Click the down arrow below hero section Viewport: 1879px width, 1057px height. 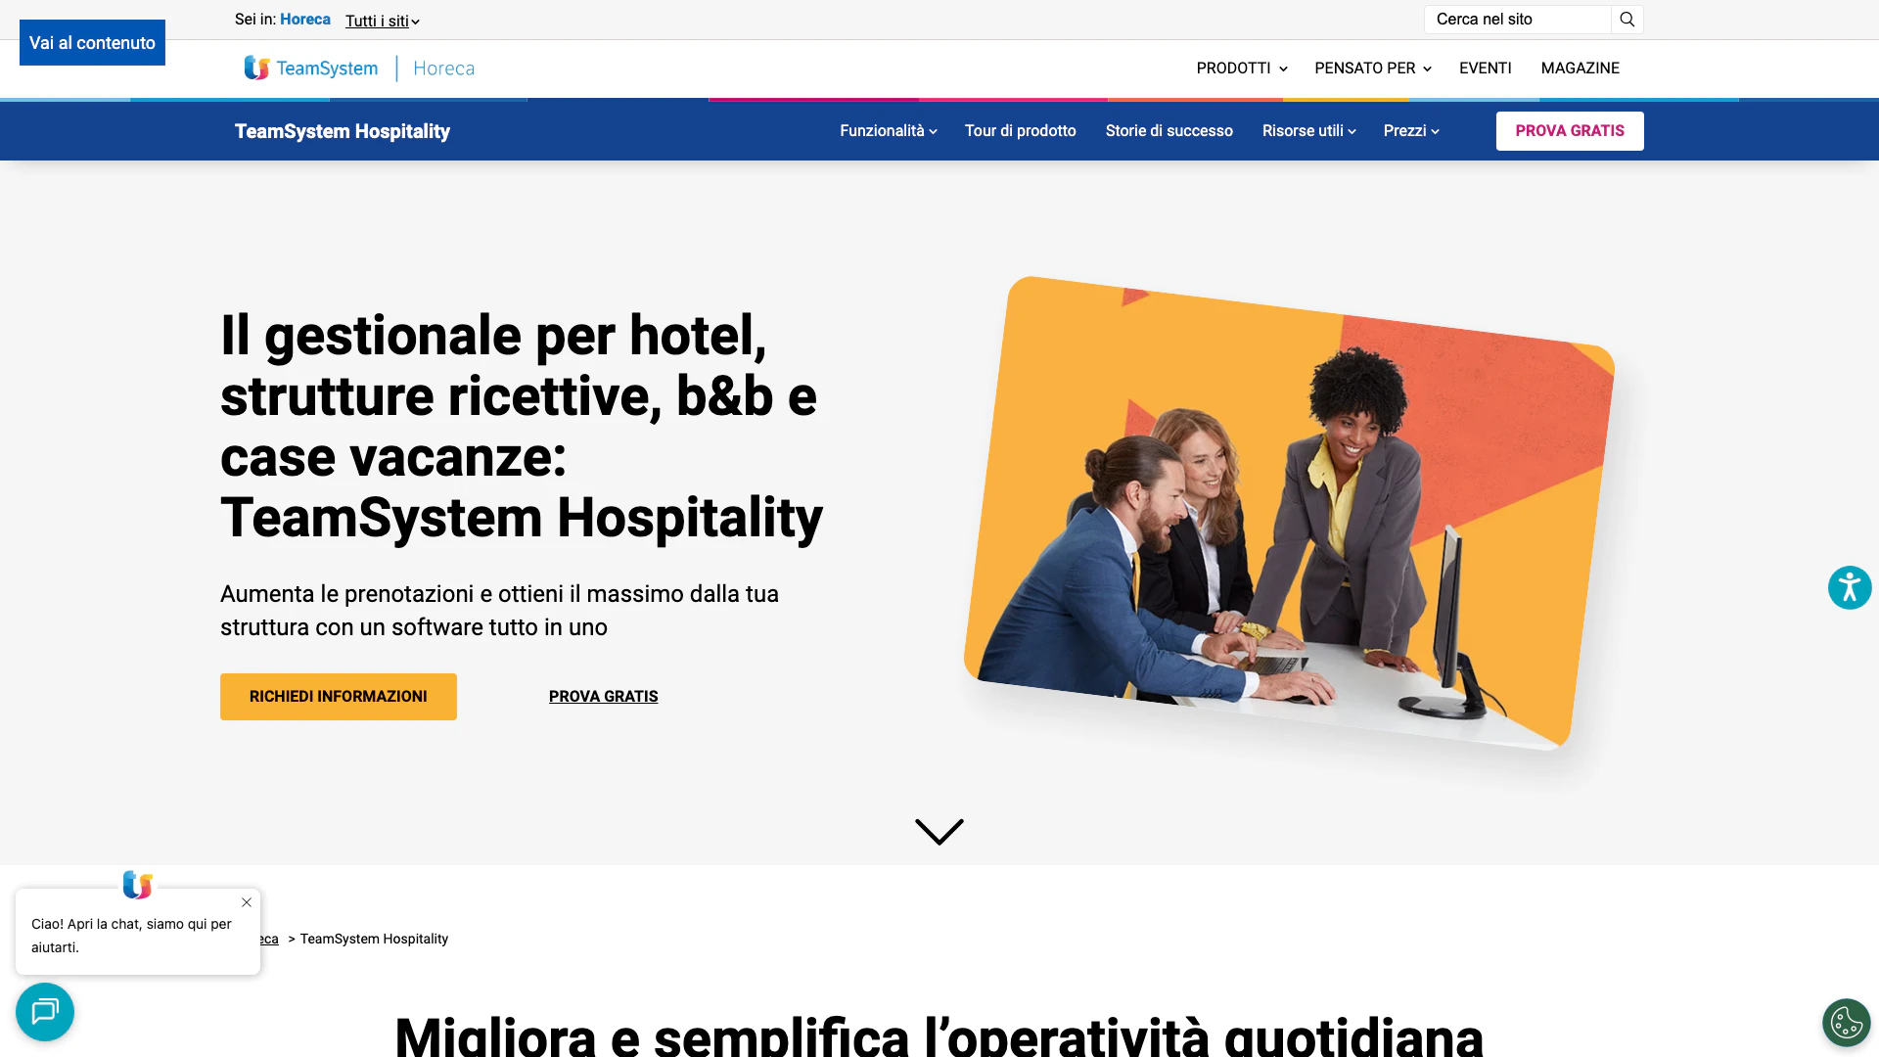[x=939, y=832]
